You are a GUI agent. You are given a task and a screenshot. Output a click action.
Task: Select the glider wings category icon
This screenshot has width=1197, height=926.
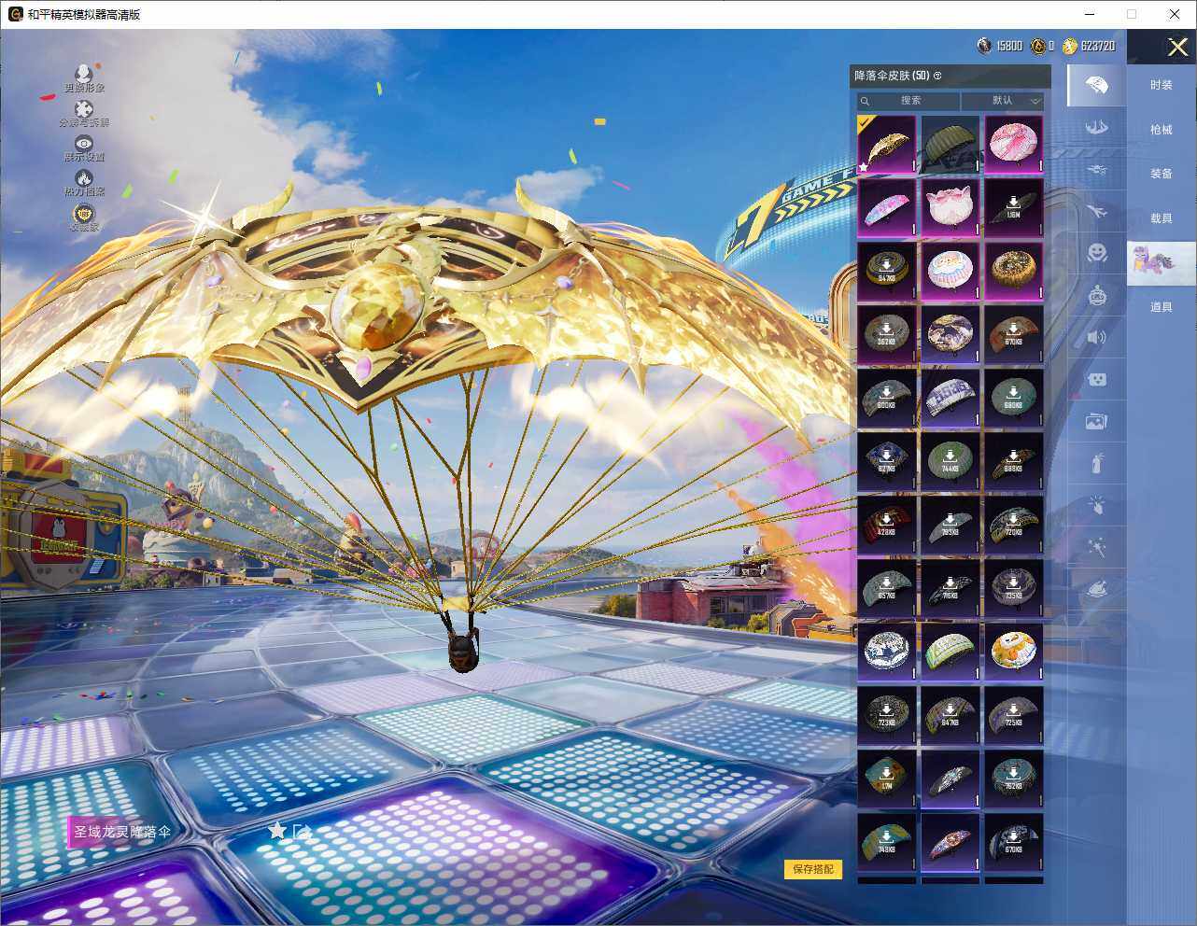pos(1097,126)
